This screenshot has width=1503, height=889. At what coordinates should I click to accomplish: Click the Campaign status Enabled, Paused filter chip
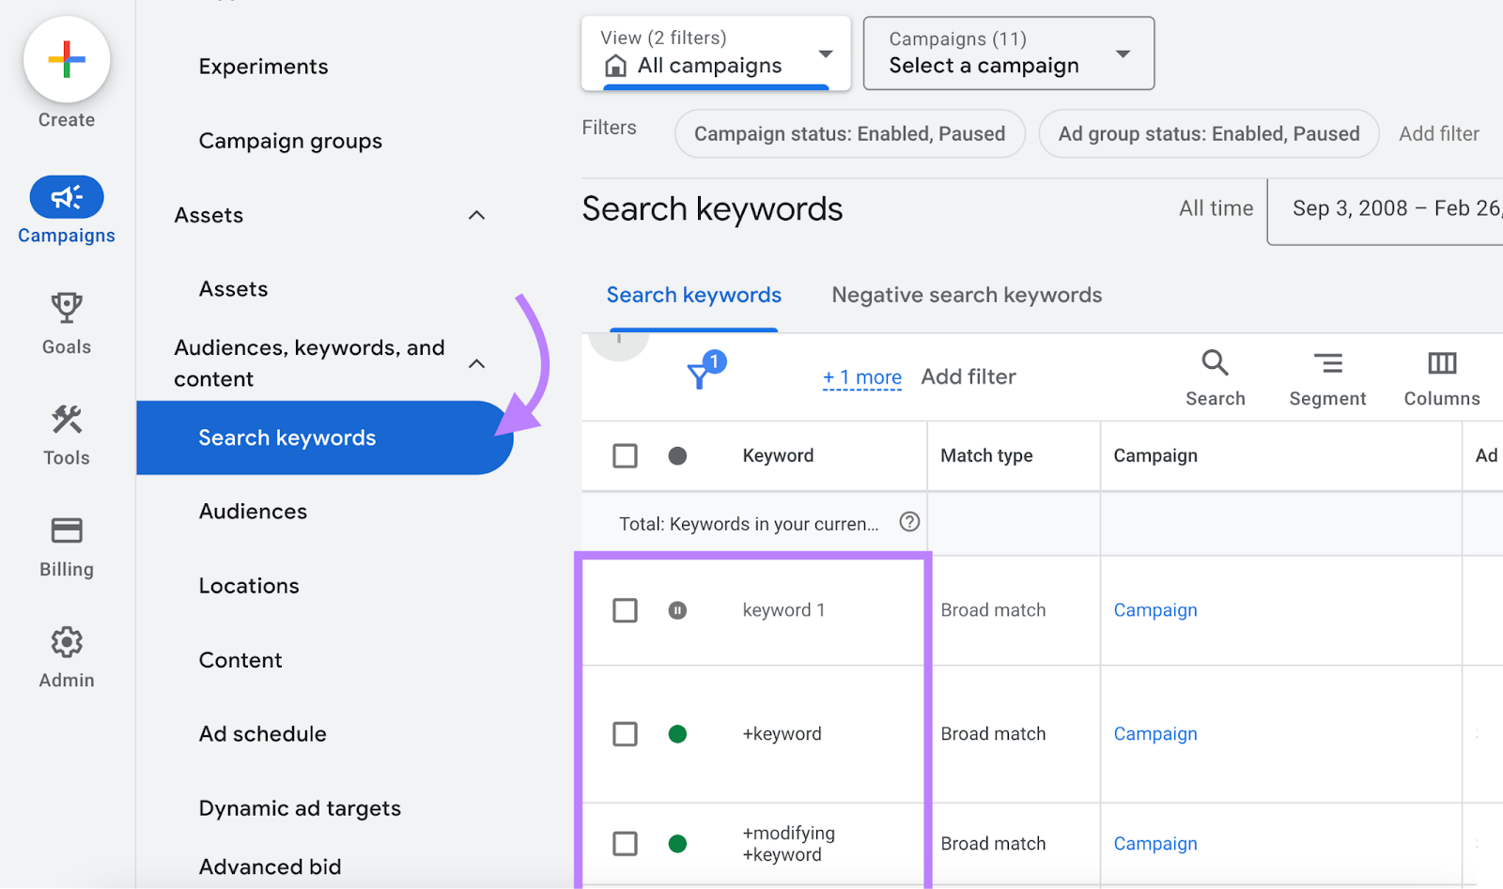pyautogui.click(x=848, y=133)
